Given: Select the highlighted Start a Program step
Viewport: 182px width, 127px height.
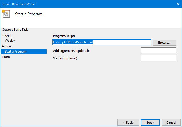Looking at the screenshot, I should [24, 52].
